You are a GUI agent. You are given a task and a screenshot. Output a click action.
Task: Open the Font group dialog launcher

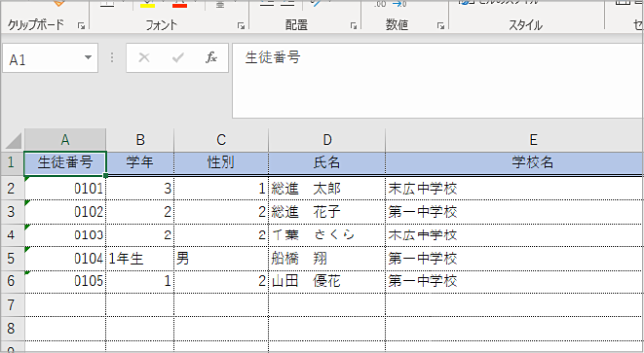point(241,26)
